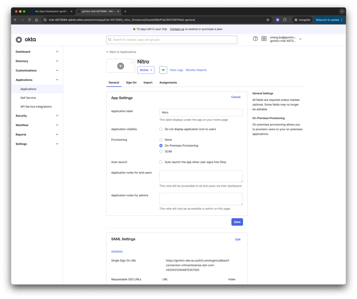Click the site info icon in address bar
The width and height of the screenshot is (357, 299).
point(45,20)
